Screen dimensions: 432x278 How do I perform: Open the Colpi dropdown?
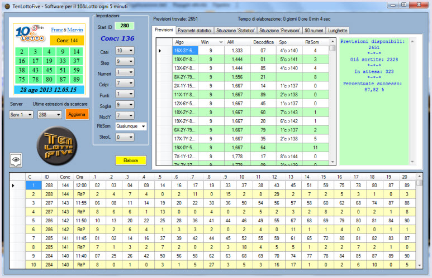pos(125,83)
